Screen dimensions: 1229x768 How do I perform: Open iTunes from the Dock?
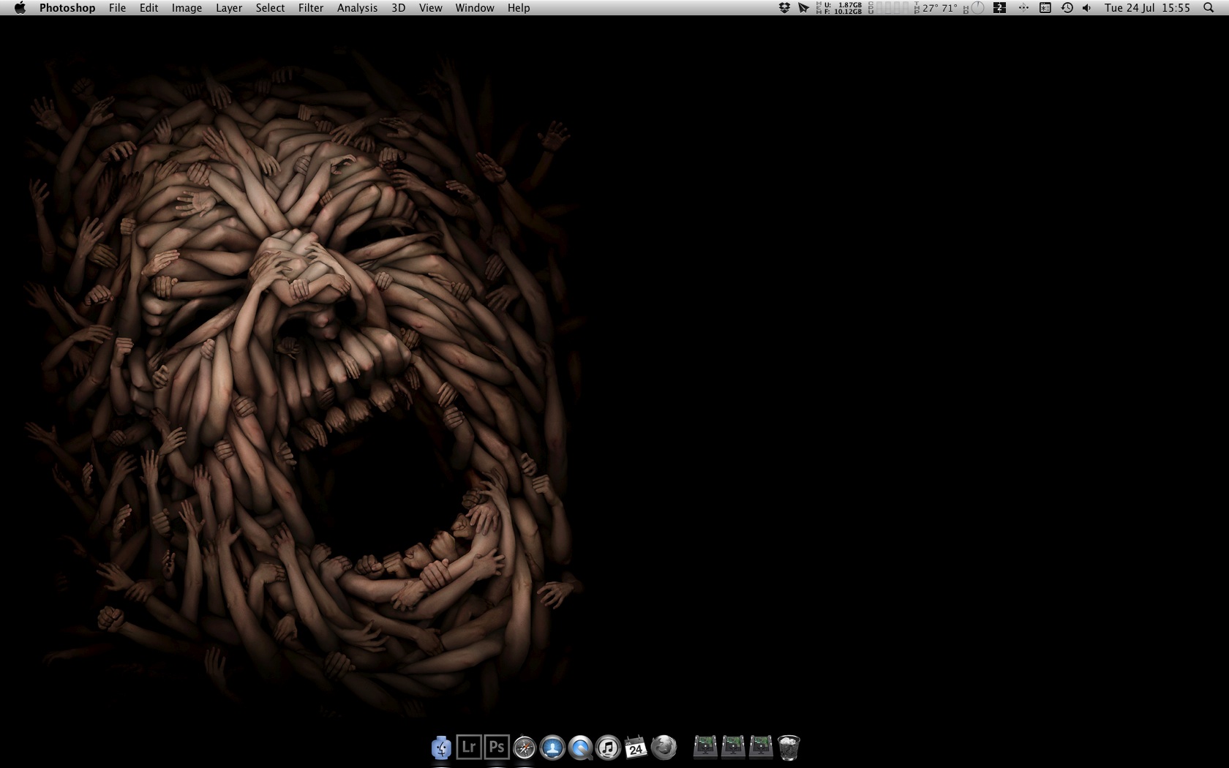[608, 748]
